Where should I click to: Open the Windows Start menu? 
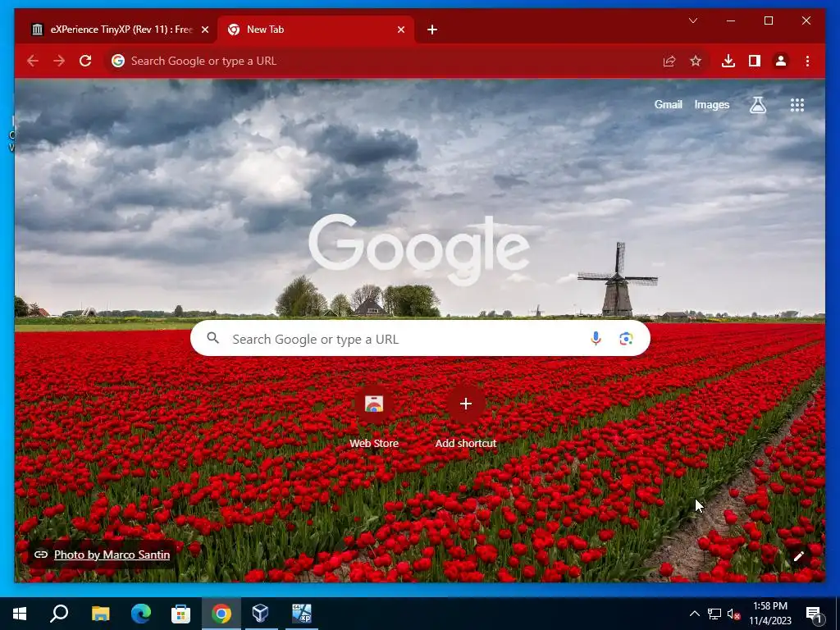tap(20, 614)
